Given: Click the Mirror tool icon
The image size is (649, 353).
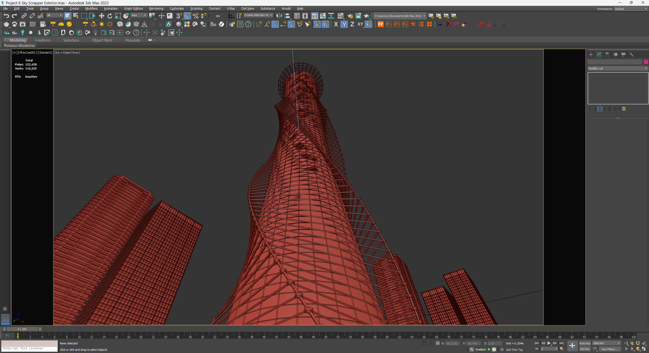Looking at the screenshot, I should 279,16.
